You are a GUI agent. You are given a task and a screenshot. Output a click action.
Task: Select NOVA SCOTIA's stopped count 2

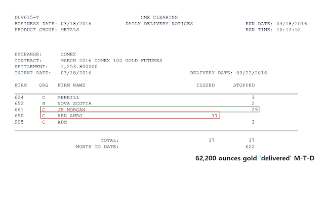[x=253, y=104]
